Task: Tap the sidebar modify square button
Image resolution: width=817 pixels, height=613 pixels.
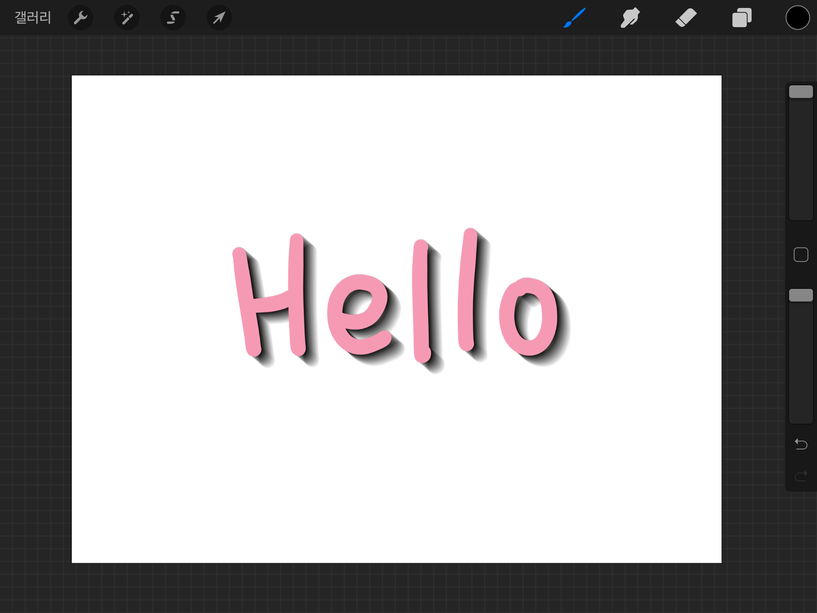Action: (801, 255)
